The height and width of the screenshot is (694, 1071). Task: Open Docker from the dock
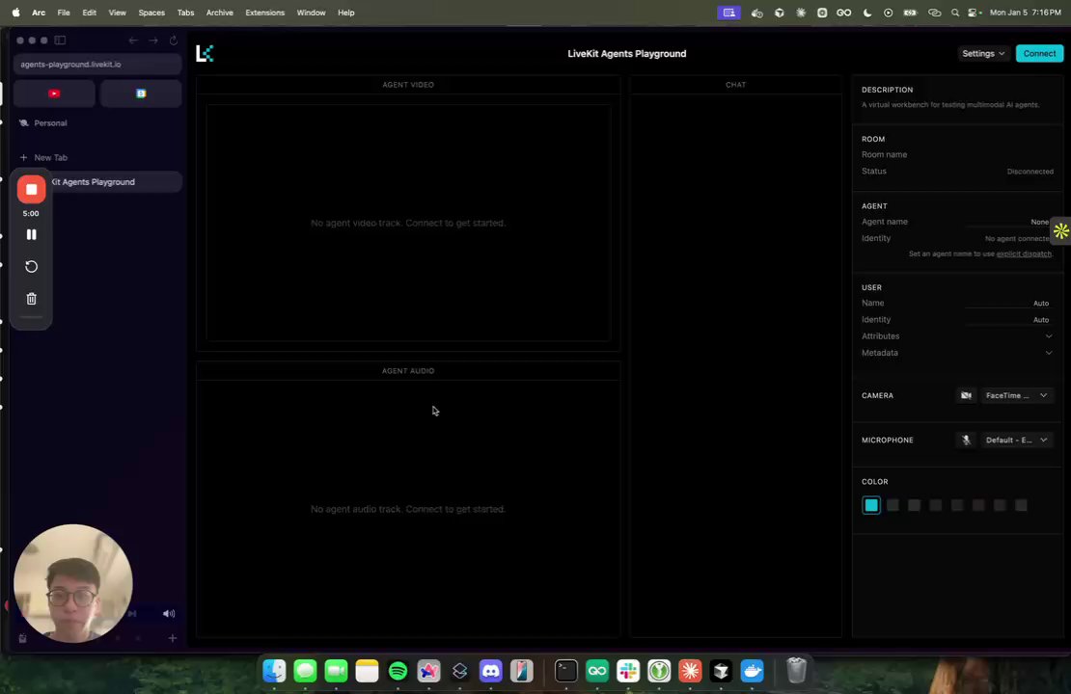(752, 671)
